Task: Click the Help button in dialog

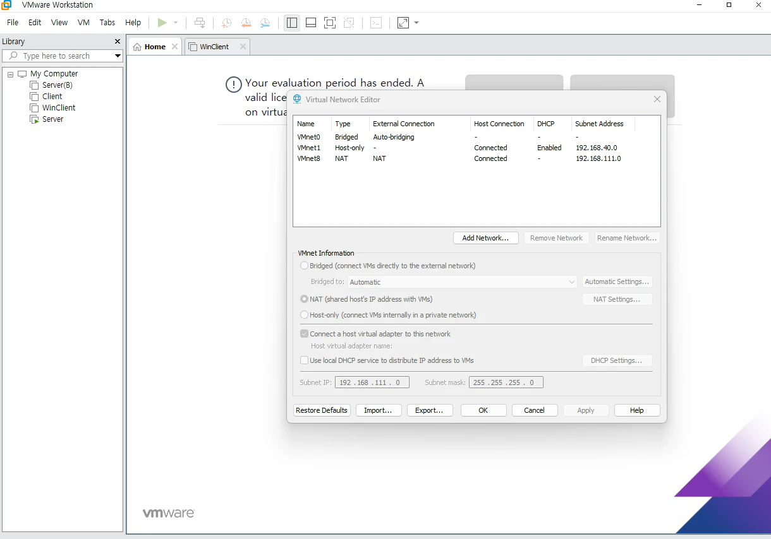Action: point(637,410)
